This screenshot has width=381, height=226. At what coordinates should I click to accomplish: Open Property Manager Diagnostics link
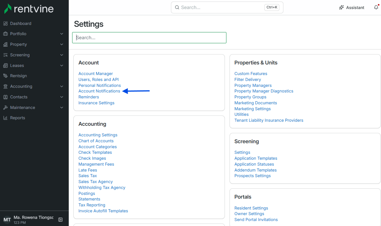tap(264, 91)
